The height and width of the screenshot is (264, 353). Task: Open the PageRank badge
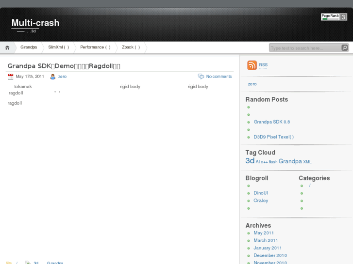coord(334,17)
